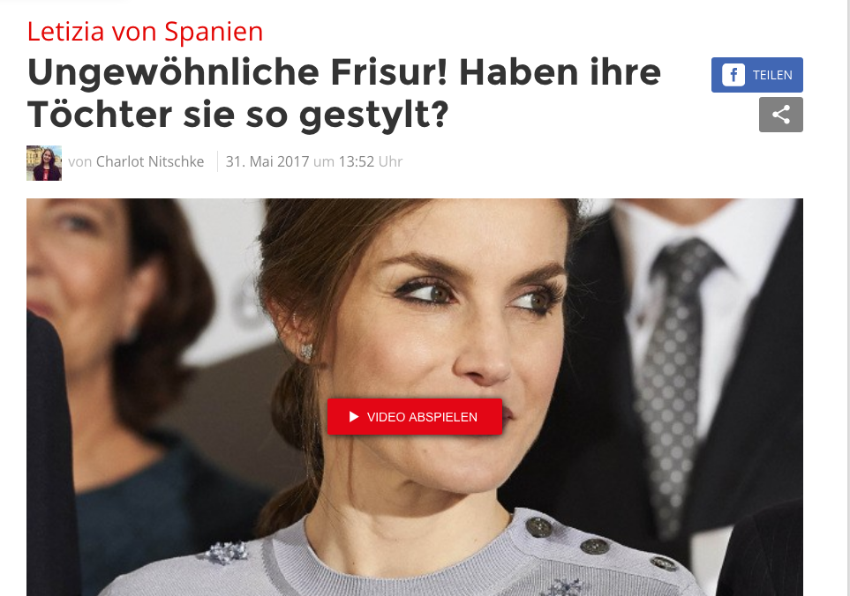Click the word 'von' in byline
The height and width of the screenshot is (596, 850).
click(80, 161)
